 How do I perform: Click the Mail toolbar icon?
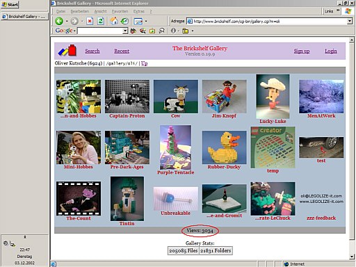tap(138, 22)
